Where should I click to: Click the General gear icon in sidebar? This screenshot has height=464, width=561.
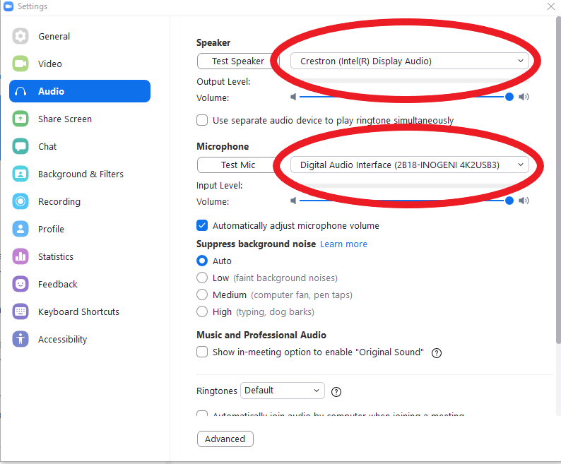click(x=20, y=36)
